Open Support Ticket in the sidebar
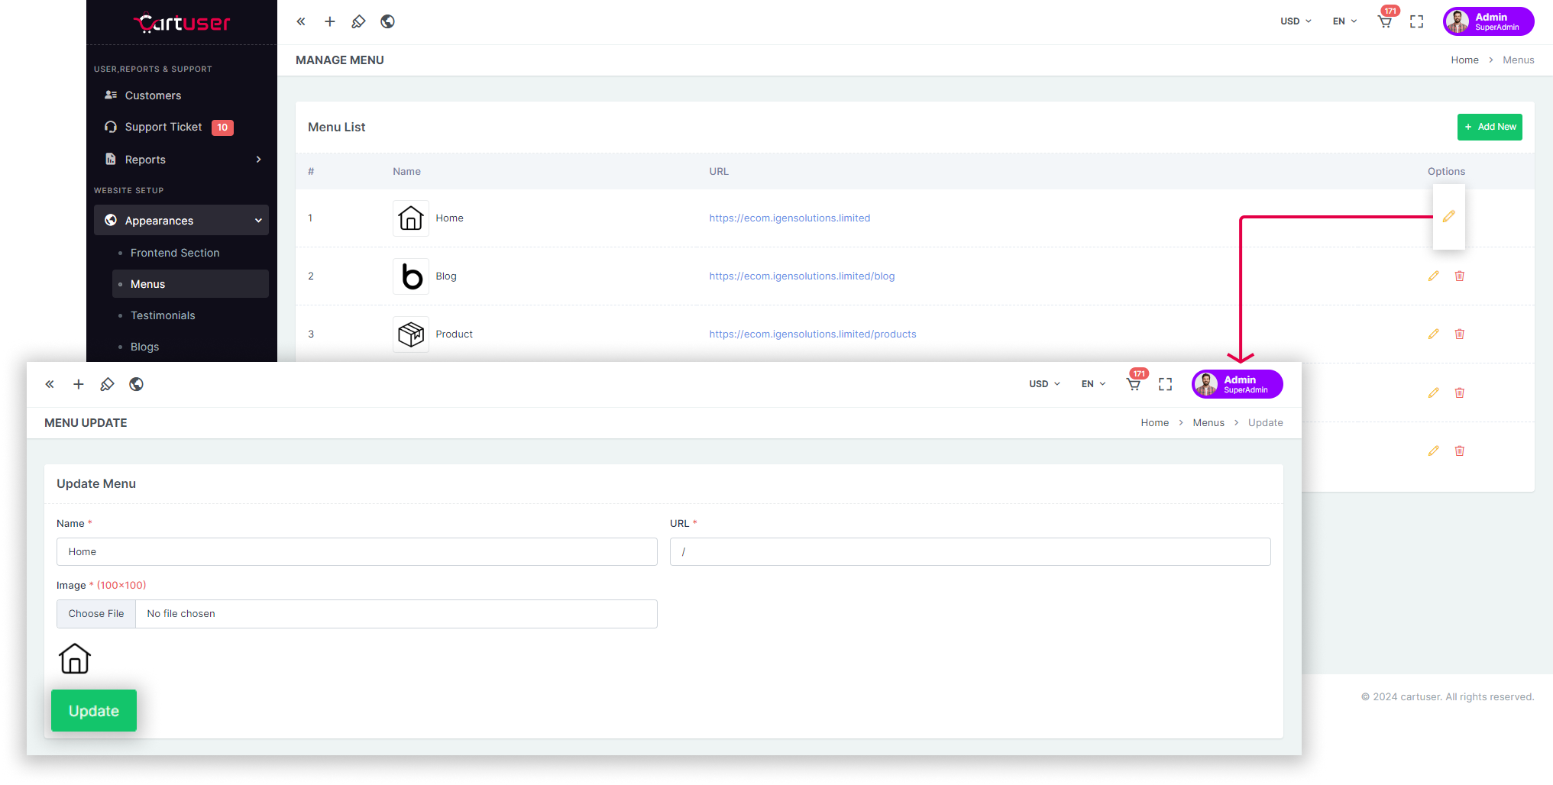The height and width of the screenshot is (785, 1553). point(163,127)
